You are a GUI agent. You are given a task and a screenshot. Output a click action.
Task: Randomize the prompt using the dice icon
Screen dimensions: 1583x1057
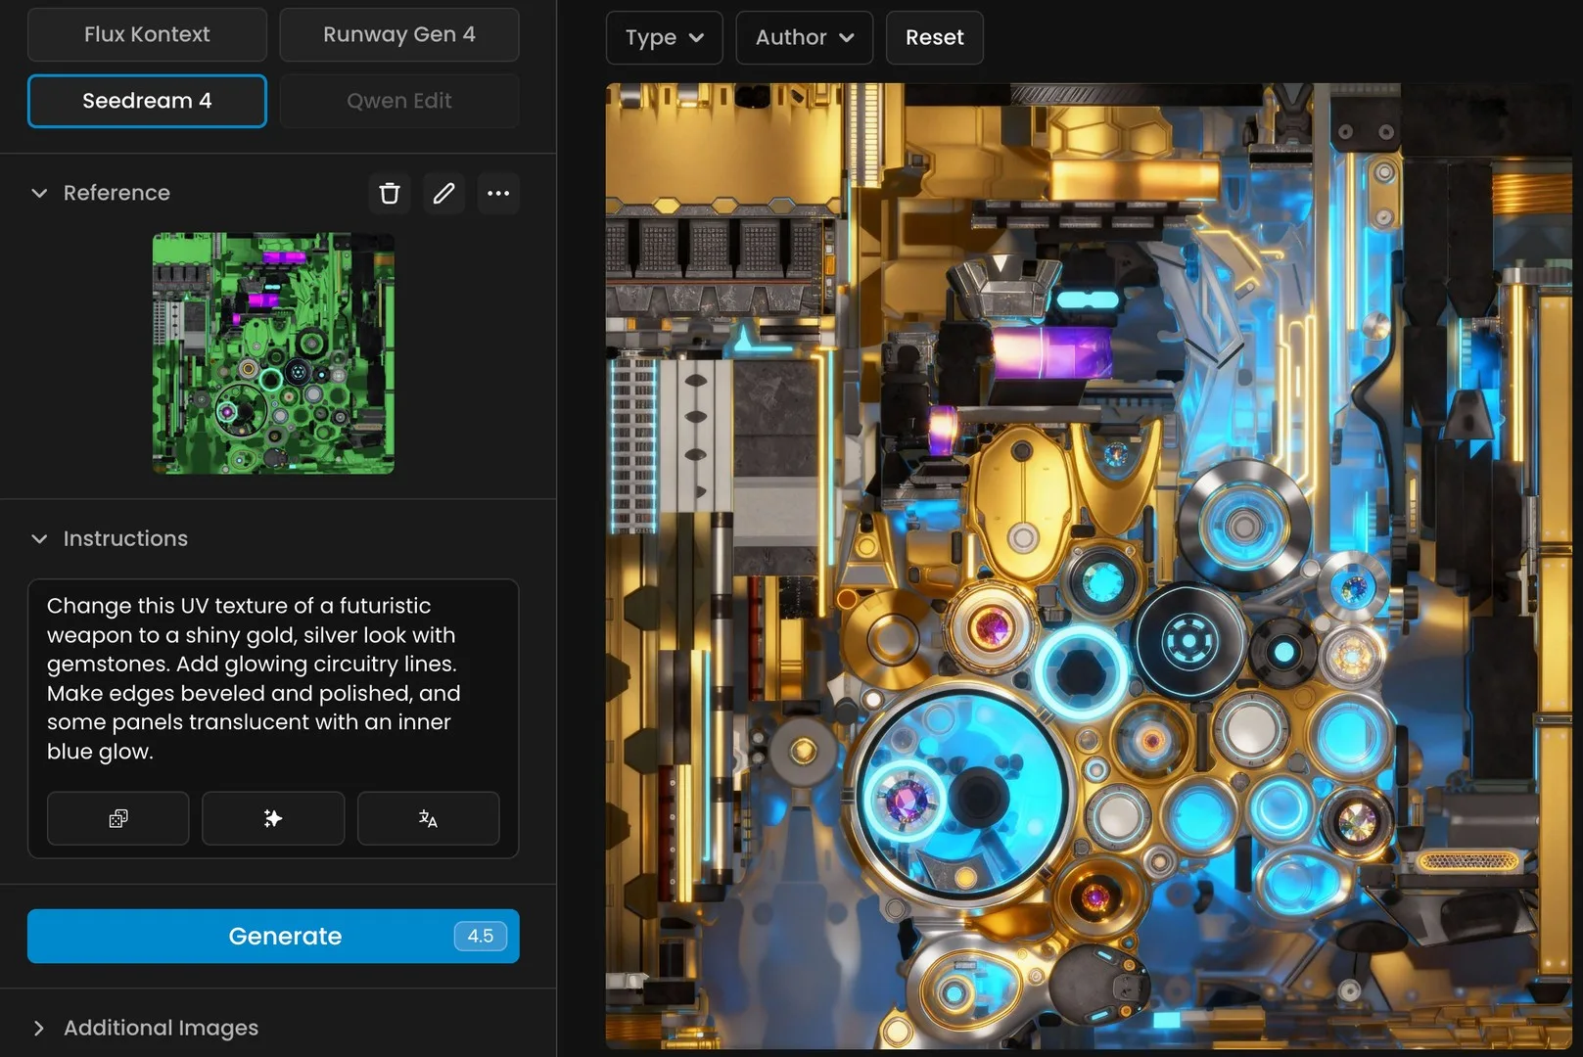tap(117, 819)
